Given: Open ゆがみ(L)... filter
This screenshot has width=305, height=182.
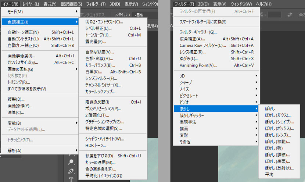Looking at the screenshot, I should coord(216,58).
